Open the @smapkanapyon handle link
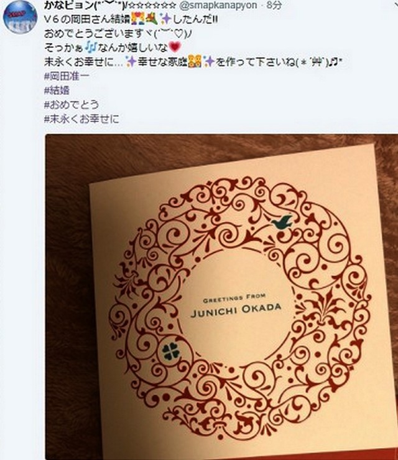This screenshot has width=398, height=460. 219,5
